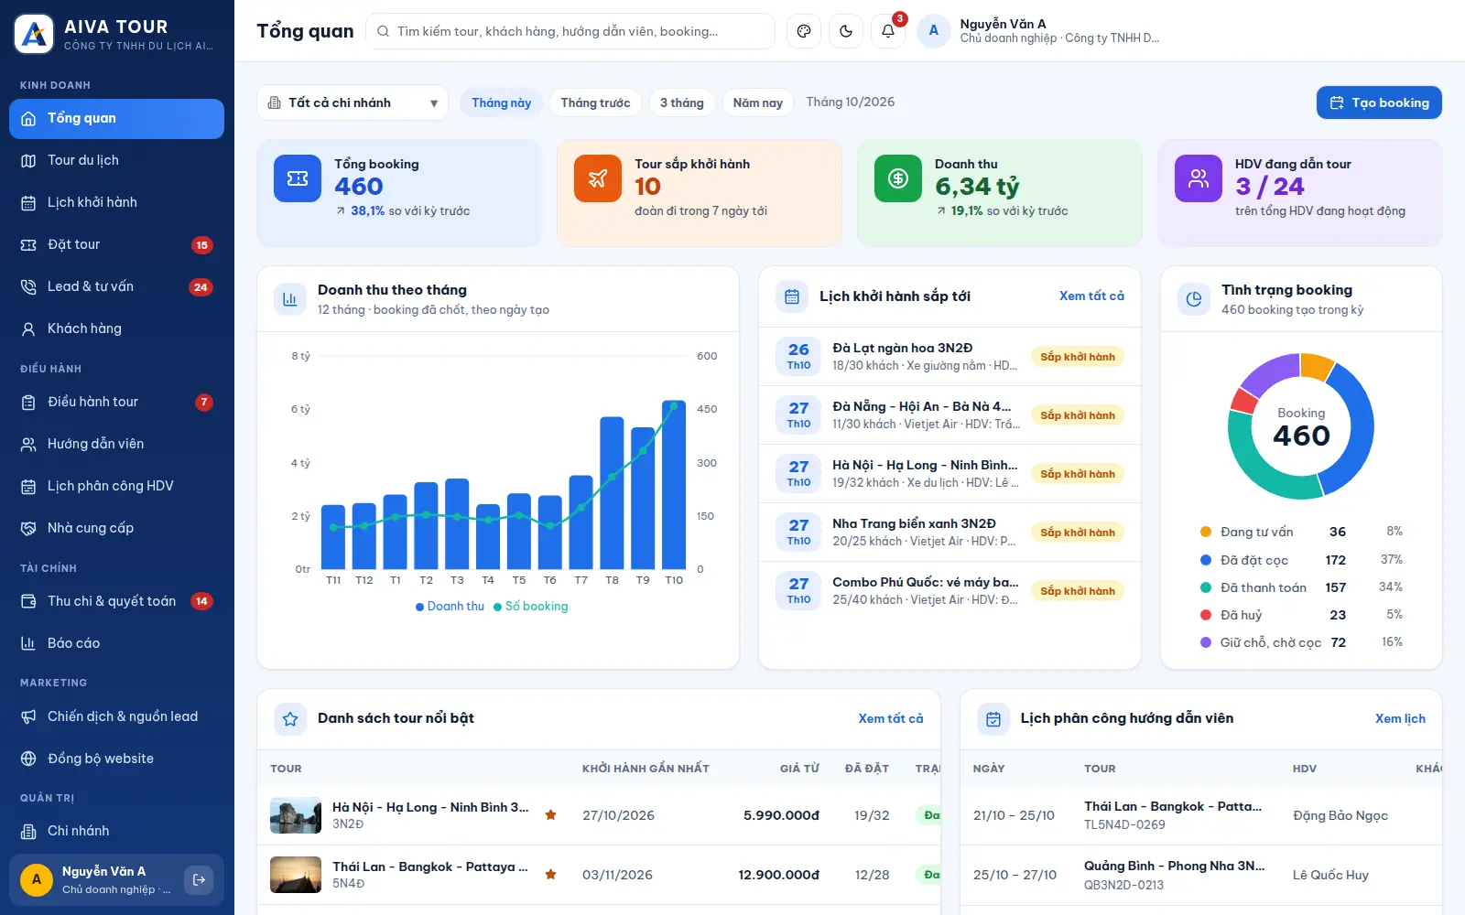Click the Tour sắp khởi hành plane icon

[598, 178]
